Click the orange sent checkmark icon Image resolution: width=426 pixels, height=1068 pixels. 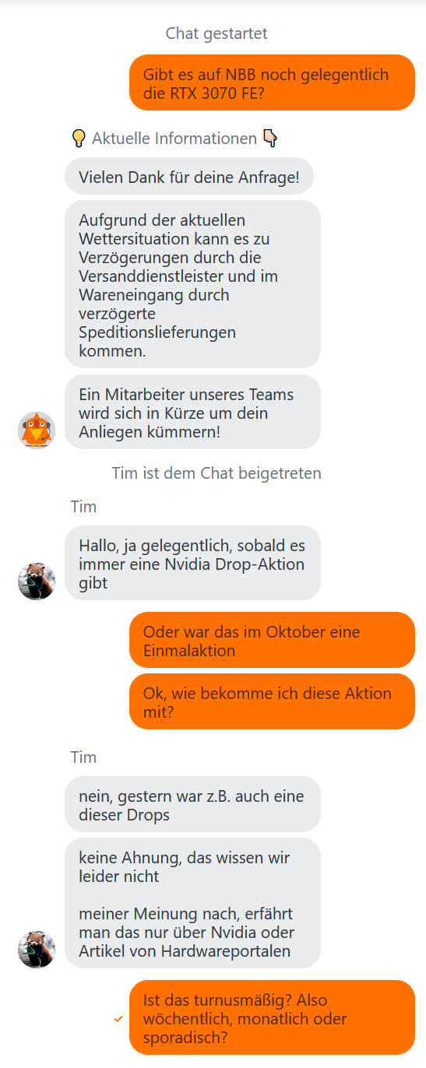coord(118,1018)
